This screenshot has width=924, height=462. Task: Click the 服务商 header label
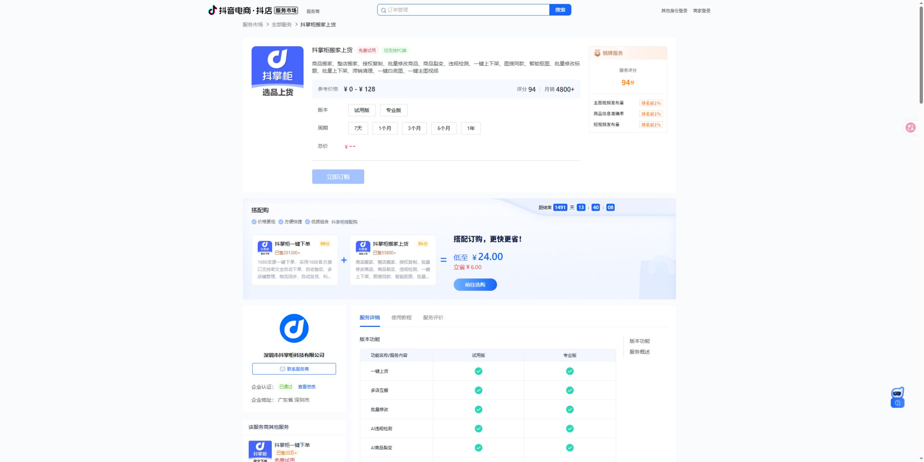(x=313, y=12)
